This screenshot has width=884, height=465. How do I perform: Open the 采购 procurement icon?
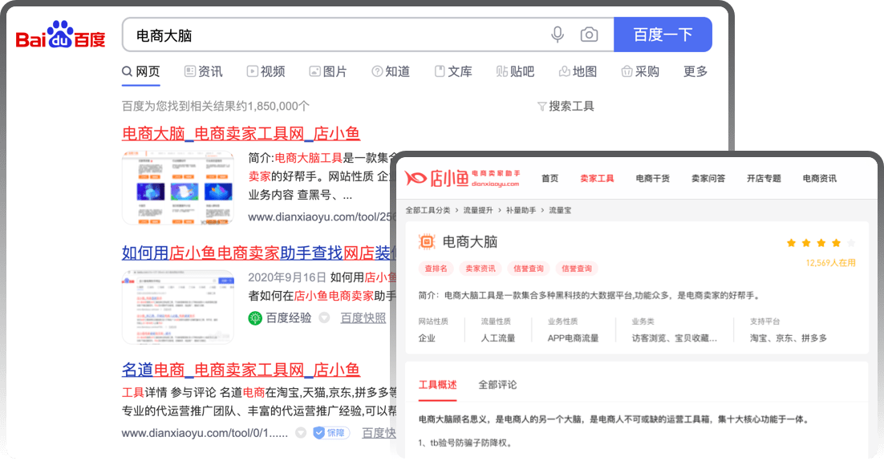pyautogui.click(x=626, y=71)
